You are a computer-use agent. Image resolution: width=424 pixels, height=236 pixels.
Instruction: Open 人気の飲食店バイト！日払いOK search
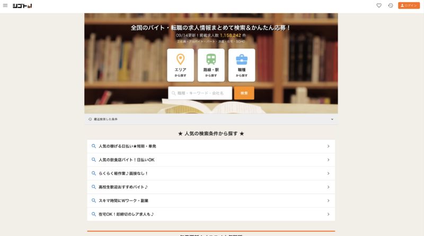pos(126,160)
